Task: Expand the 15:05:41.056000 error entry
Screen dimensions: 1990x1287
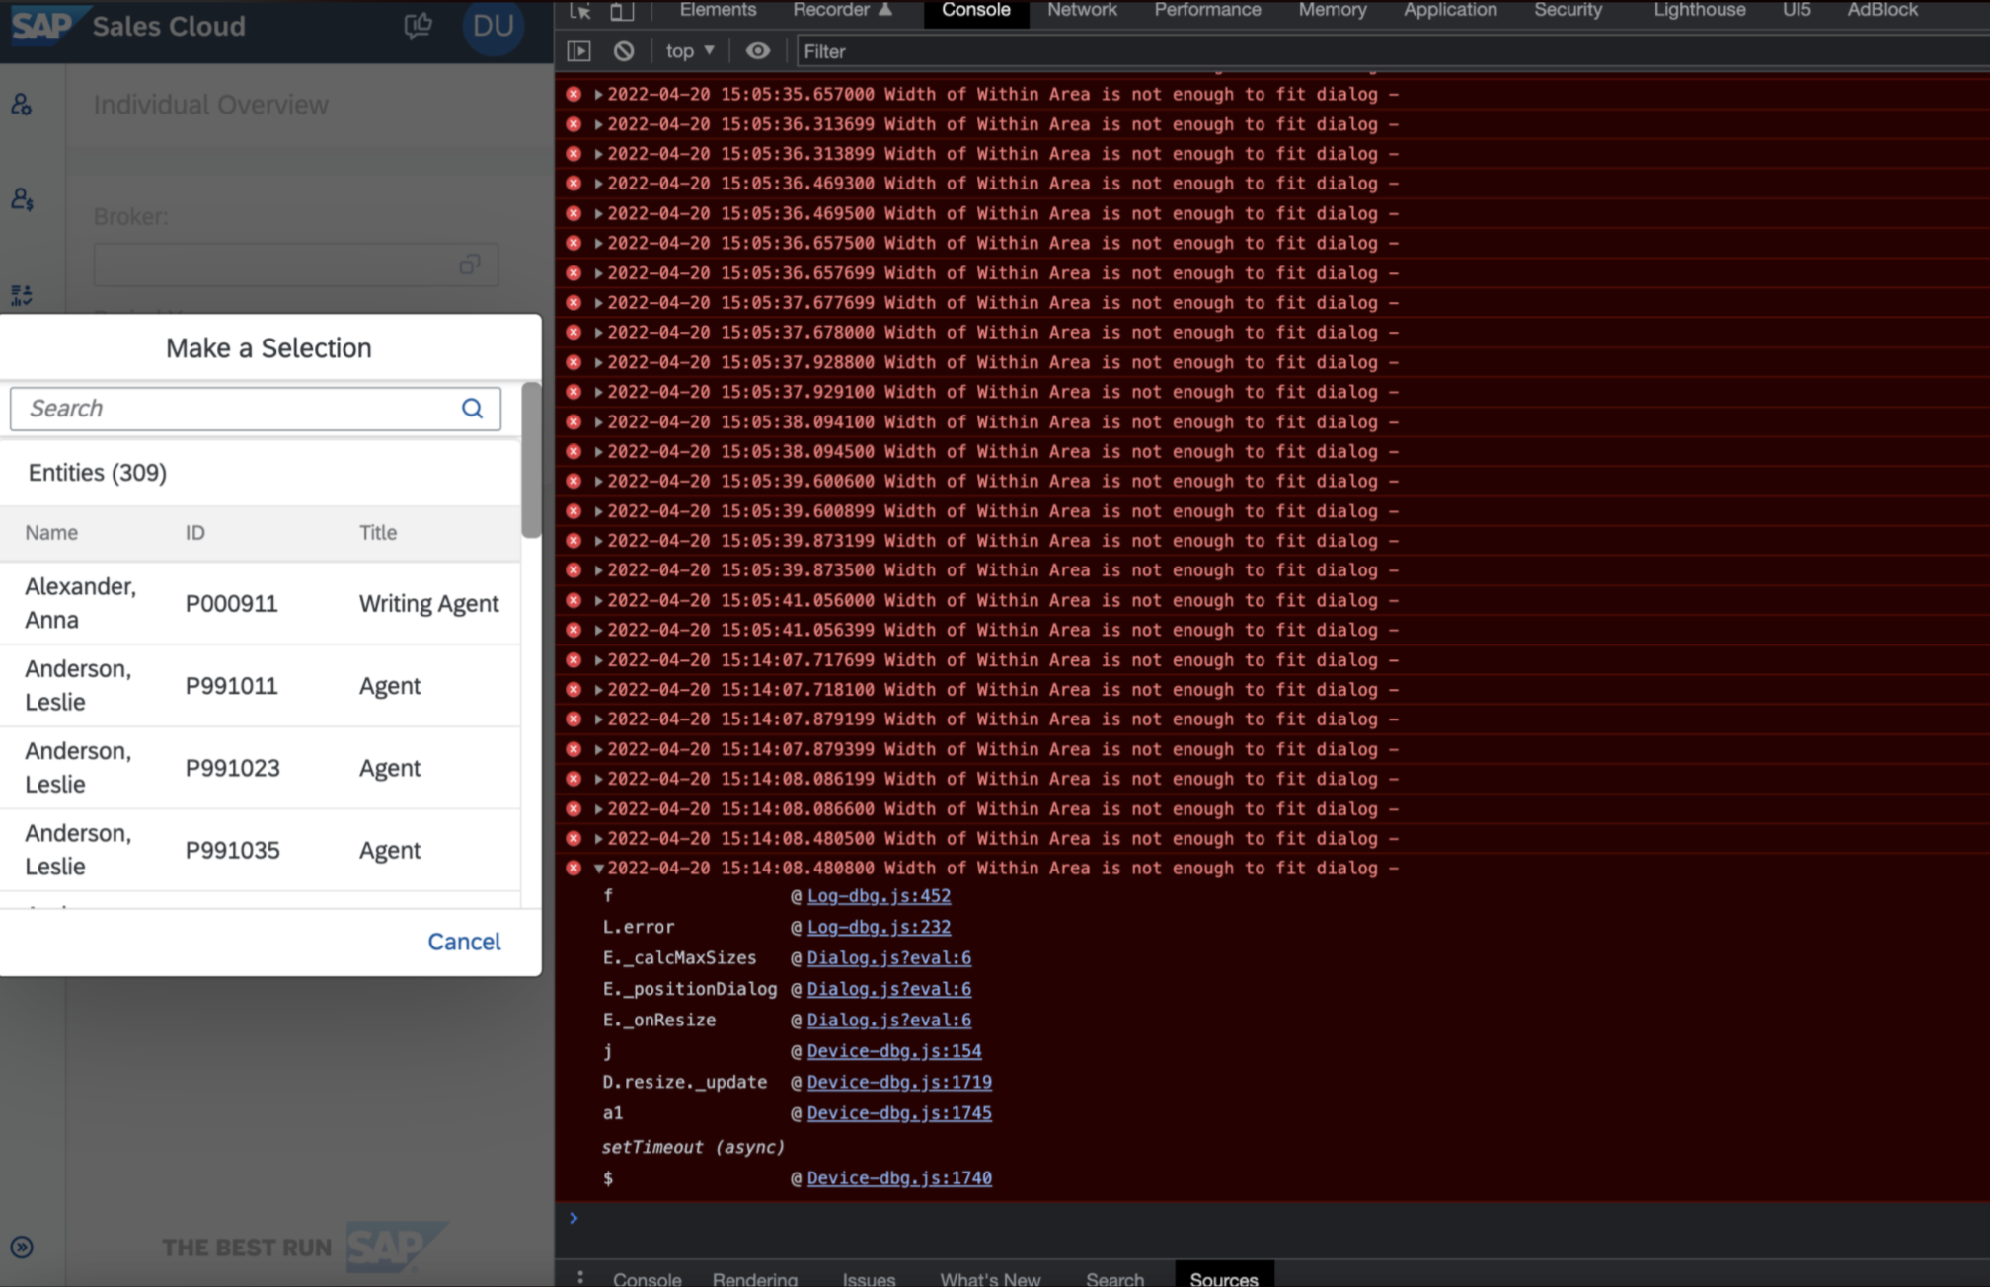Action: [x=598, y=601]
